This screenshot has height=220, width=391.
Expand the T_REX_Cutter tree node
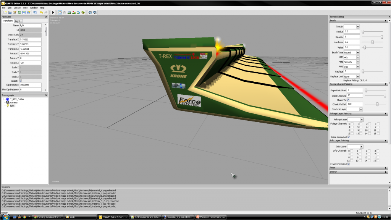(x=4, y=99)
